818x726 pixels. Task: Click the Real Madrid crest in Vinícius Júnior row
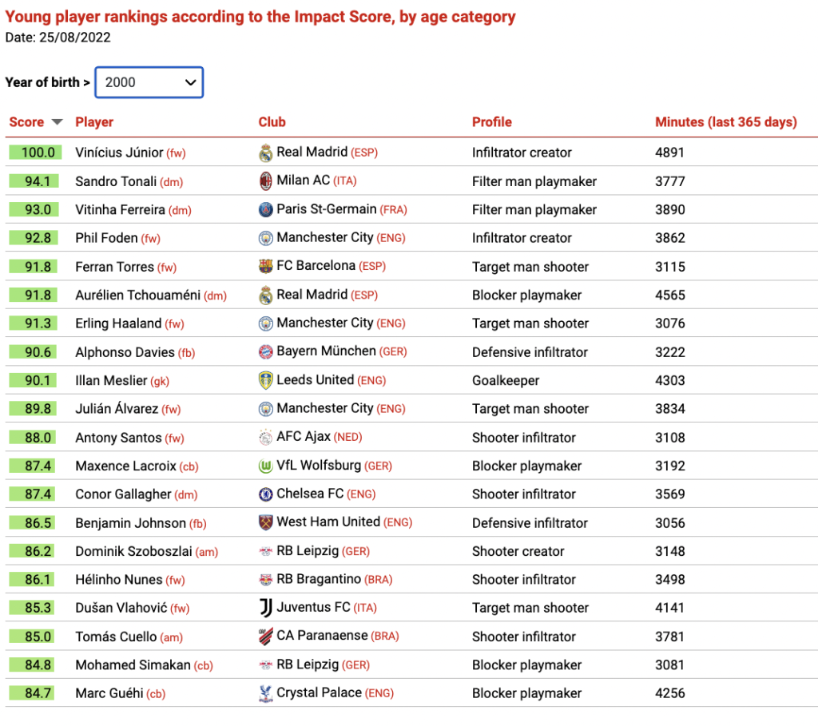(x=265, y=153)
